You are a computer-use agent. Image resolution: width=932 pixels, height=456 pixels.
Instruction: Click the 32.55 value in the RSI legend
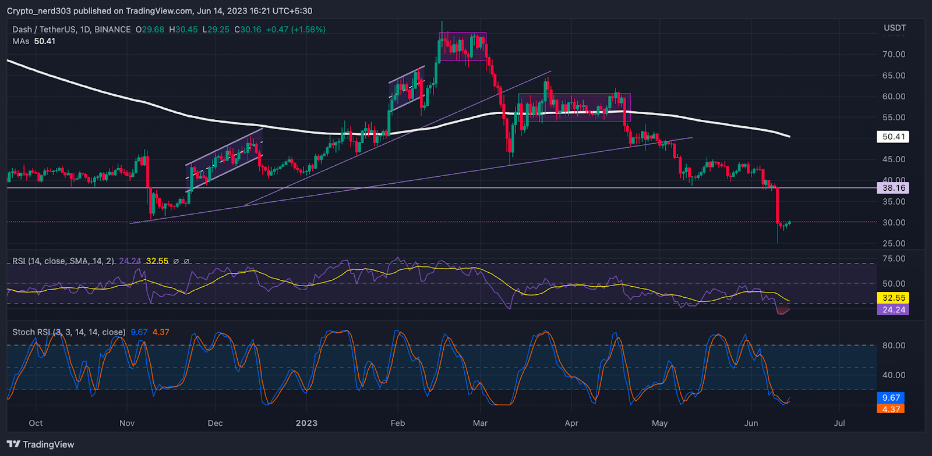click(157, 261)
